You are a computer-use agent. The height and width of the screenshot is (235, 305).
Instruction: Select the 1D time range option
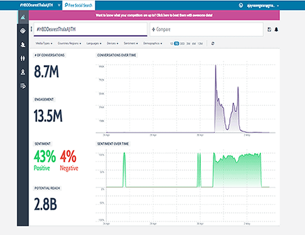click(x=172, y=44)
